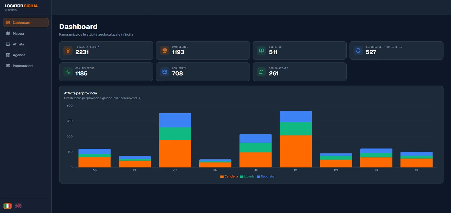Click the orange segment of EN bar

(215, 165)
